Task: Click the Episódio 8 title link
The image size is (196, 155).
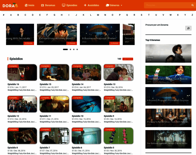Action: tap(13, 148)
